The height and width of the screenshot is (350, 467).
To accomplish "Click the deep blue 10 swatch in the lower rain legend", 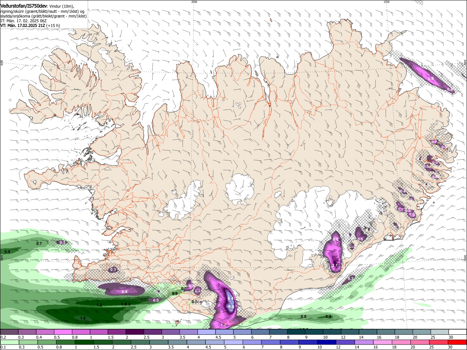I will click(x=327, y=342).
